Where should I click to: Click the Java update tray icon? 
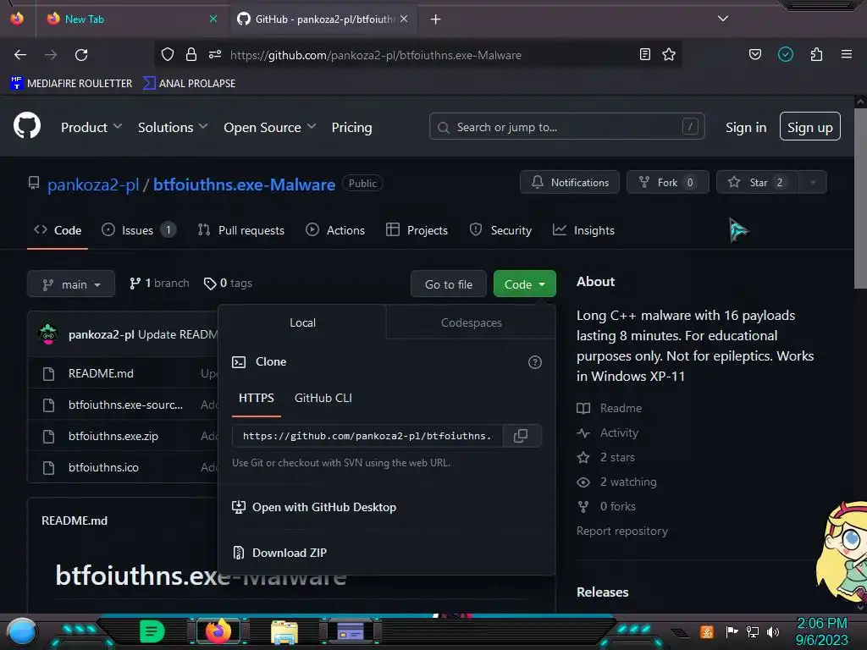707,631
